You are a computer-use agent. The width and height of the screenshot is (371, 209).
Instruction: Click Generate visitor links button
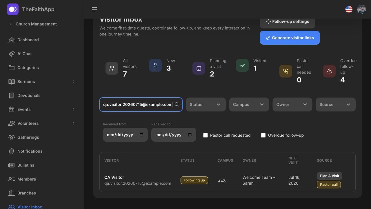[290, 38]
